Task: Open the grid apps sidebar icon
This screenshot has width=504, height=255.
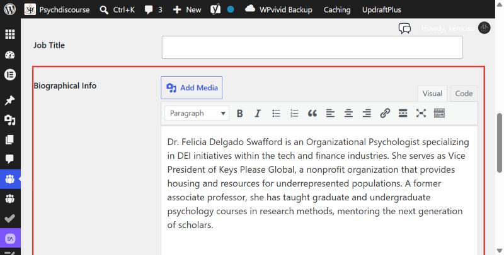Action: [10, 34]
